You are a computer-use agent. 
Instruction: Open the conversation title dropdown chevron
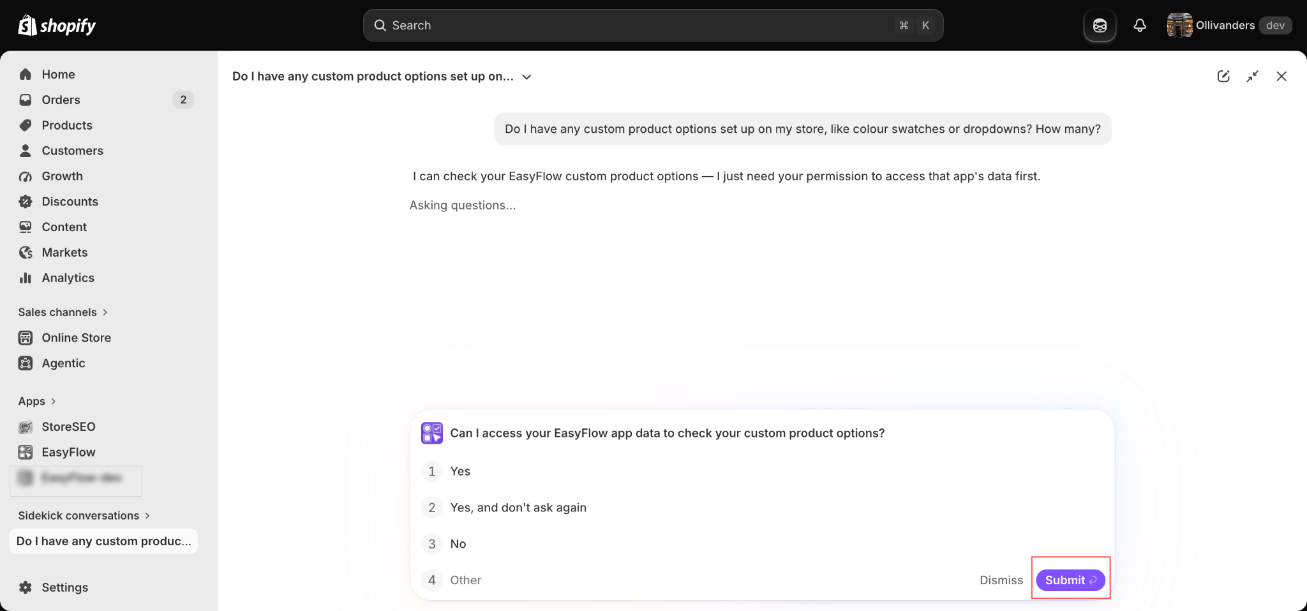[527, 77]
